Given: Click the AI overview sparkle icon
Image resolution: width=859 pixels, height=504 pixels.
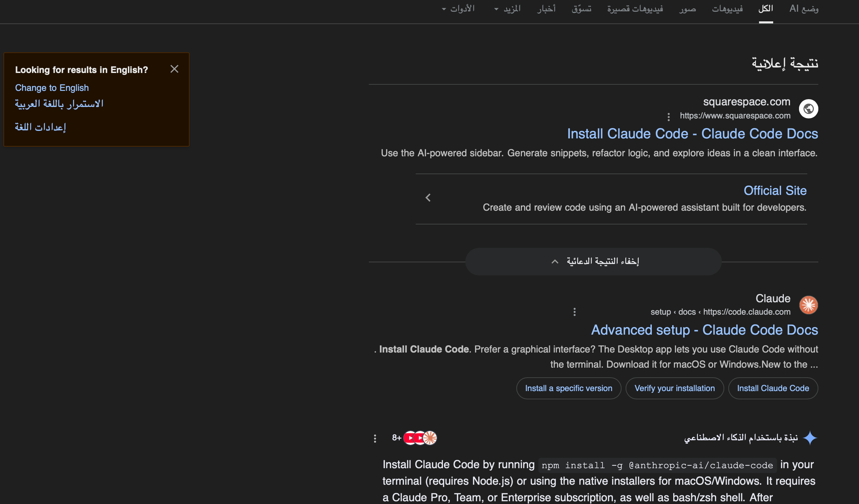Looking at the screenshot, I should point(810,438).
